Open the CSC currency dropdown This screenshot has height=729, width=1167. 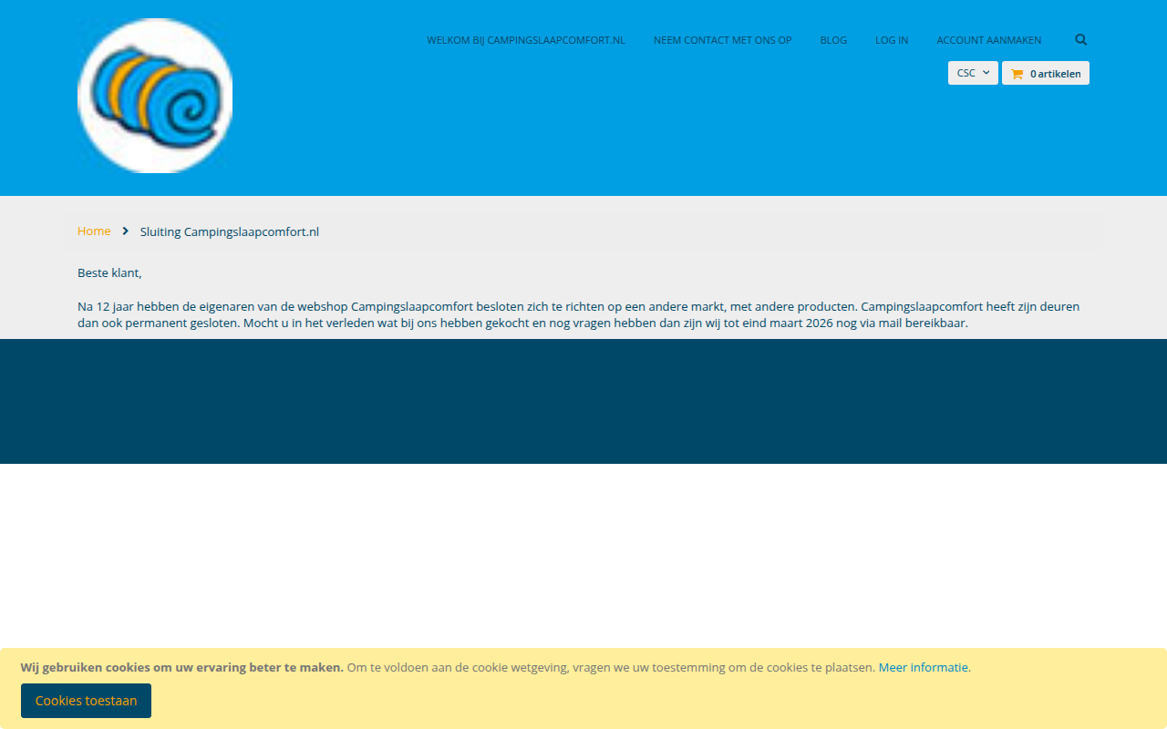point(973,73)
